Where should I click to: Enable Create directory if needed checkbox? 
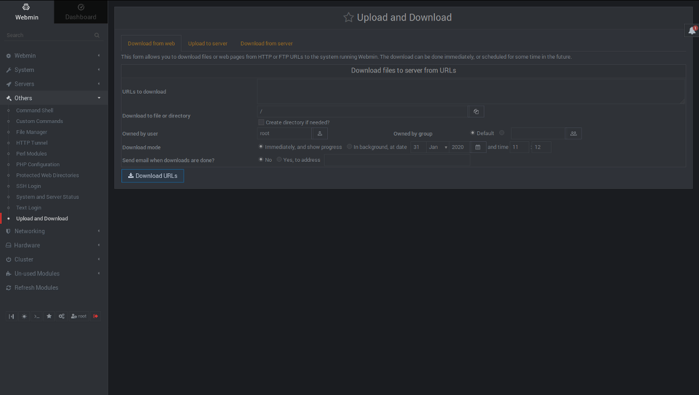click(261, 122)
